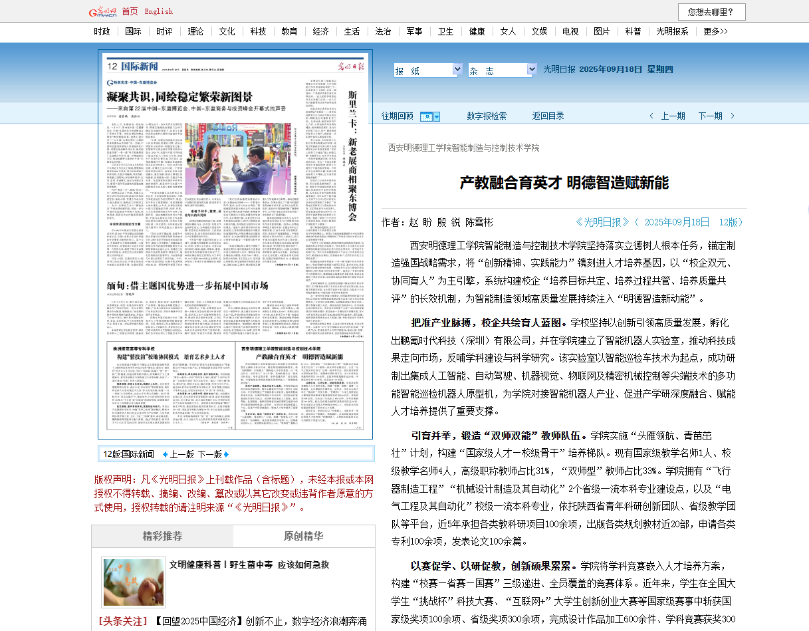Switch to the English version link
The image size is (809, 631).
pos(158,11)
